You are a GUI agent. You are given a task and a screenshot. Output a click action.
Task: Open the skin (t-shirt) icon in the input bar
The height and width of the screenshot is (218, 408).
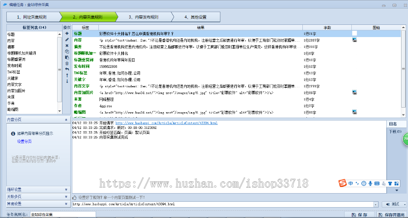pyautogui.click(x=390, y=184)
